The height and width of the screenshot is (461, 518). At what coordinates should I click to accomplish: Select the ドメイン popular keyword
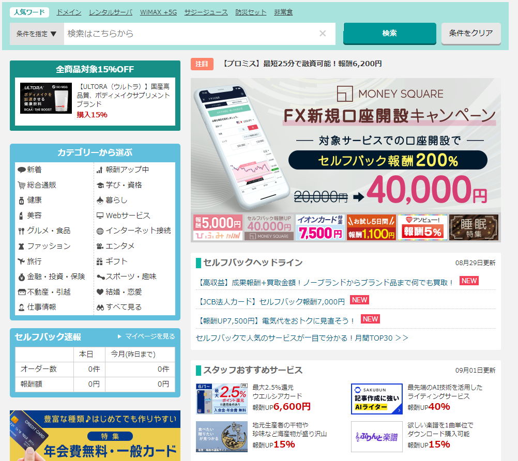[x=69, y=12]
